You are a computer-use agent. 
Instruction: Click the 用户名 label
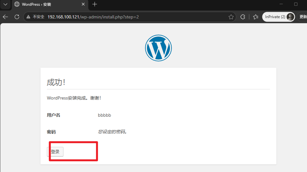[x=54, y=115]
